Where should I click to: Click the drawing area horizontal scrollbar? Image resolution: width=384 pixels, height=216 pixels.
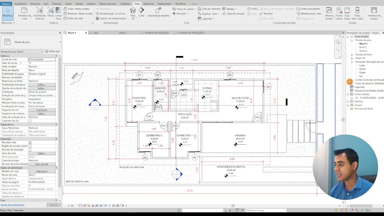point(233,206)
